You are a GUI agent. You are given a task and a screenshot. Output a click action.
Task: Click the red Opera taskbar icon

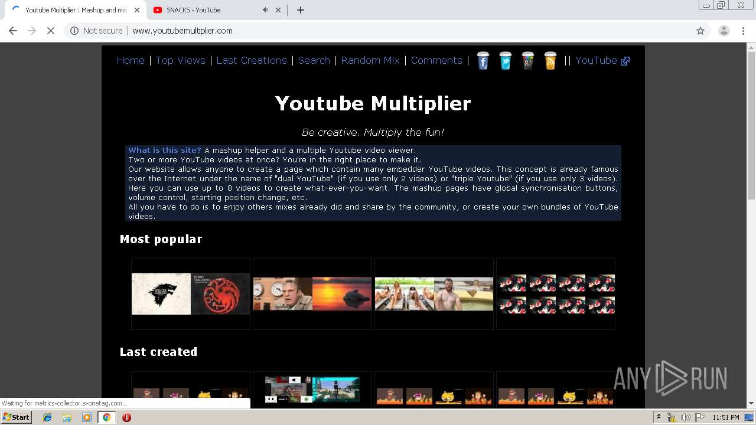click(126, 417)
